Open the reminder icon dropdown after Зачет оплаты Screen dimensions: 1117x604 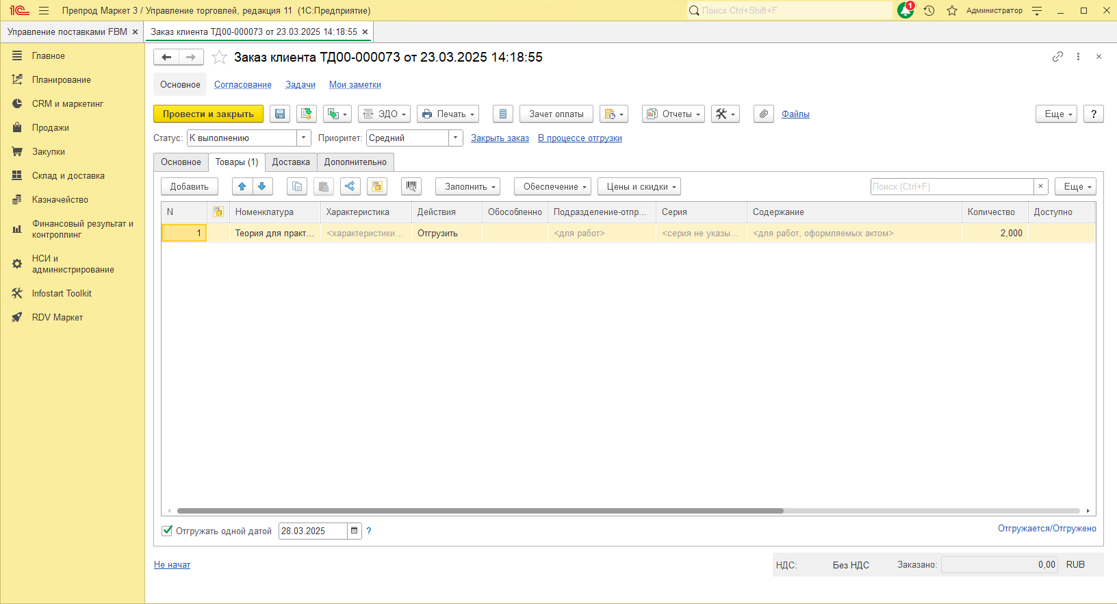[614, 114]
